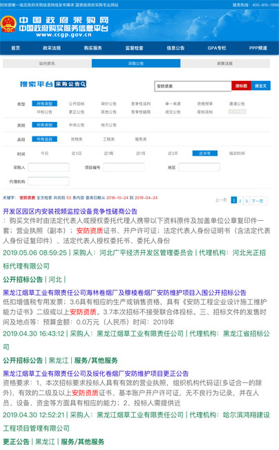This screenshot has width=279, height=450.
Task: Select 询价公告 type filter
Action: 108,104
